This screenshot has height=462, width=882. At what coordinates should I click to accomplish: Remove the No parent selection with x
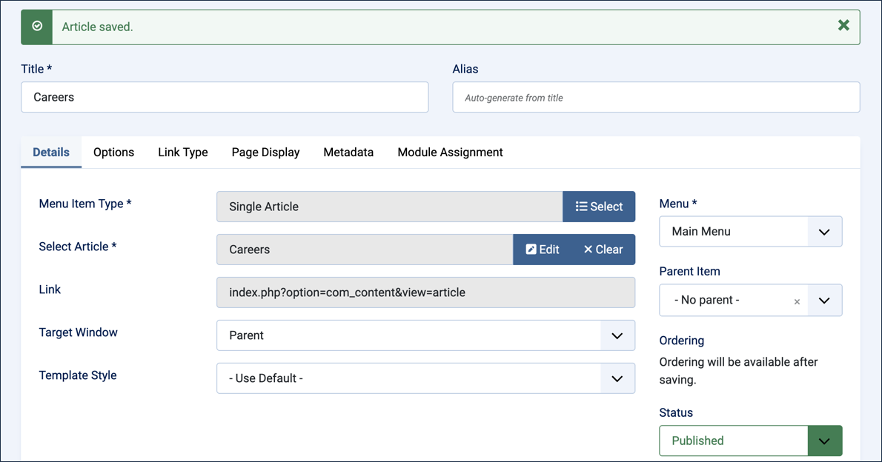tap(797, 302)
